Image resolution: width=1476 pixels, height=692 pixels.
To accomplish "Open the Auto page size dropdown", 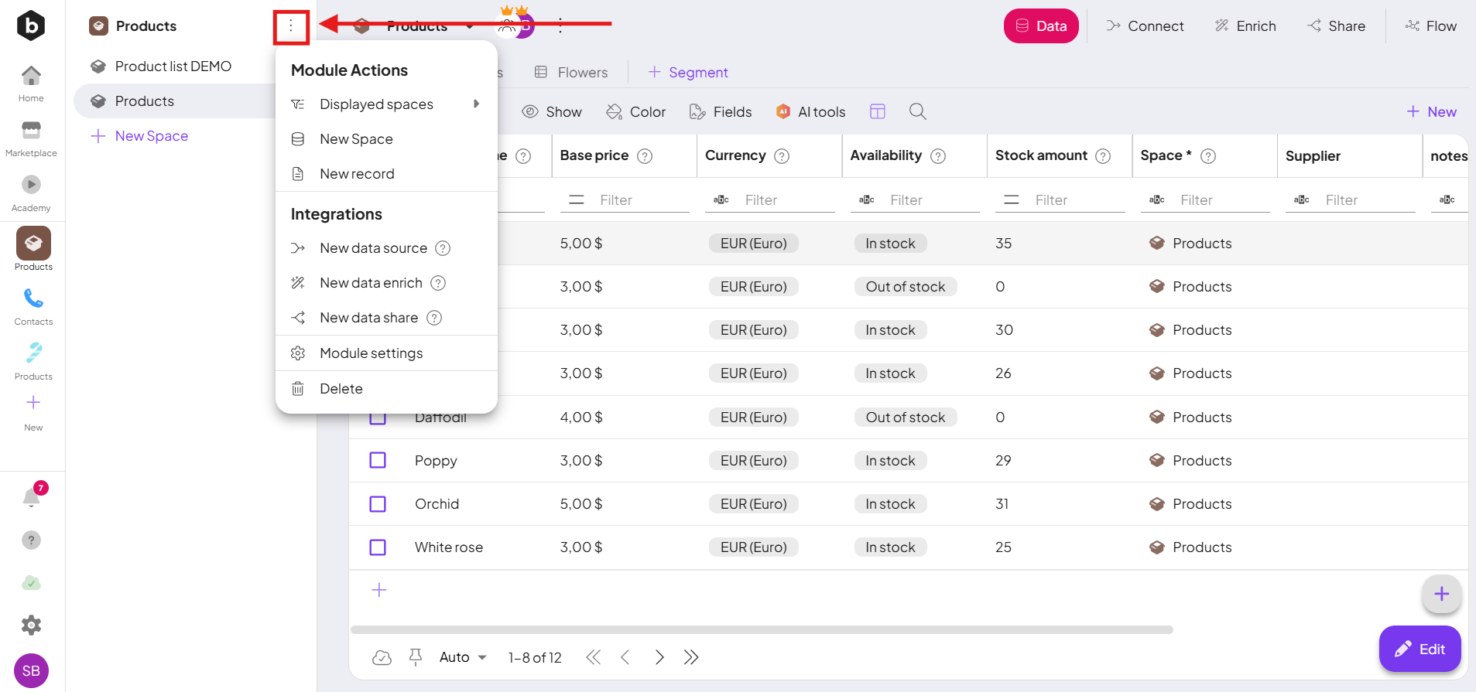I will [463, 657].
